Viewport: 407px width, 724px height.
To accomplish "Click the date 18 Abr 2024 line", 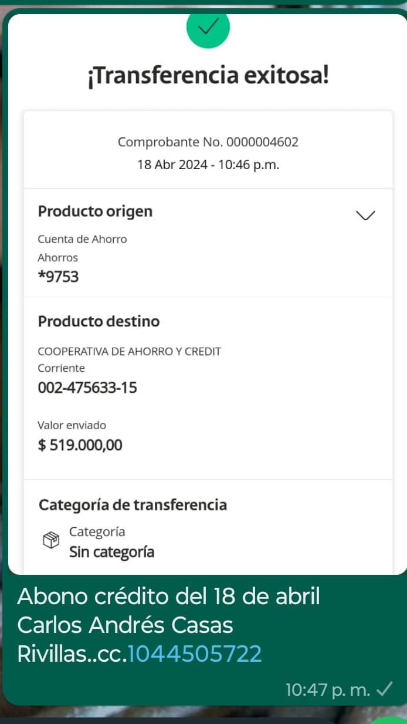I will [208, 164].
